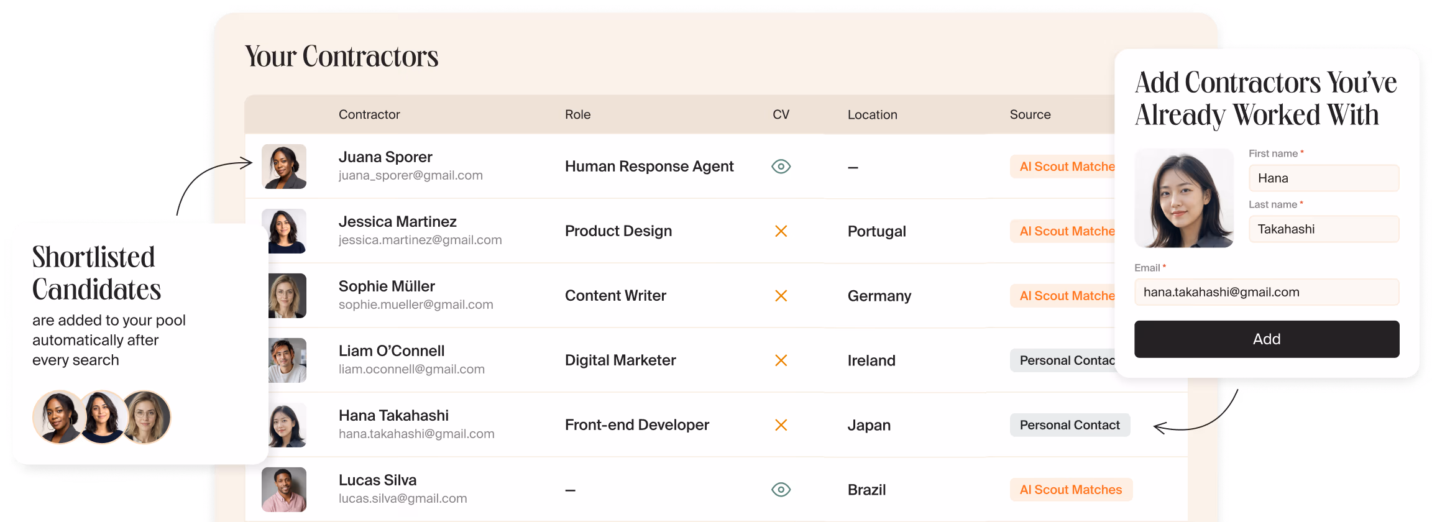The width and height of the screenshot is (1432, 522).
Task: Click the Location column header
Action: [x=872, y=114]
